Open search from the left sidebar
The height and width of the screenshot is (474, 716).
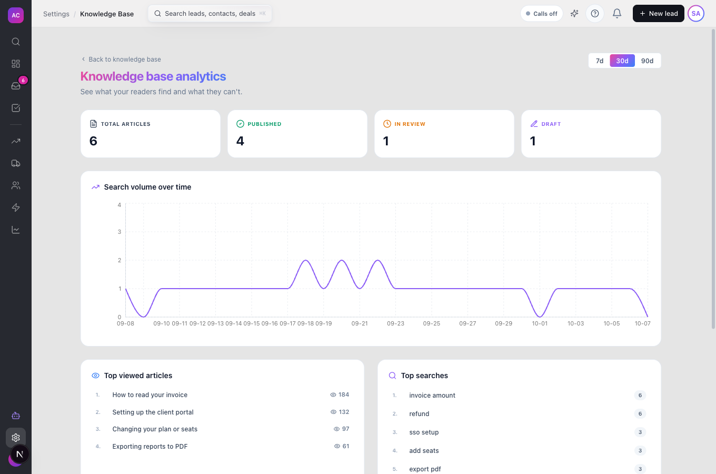(x=16, y=42)
